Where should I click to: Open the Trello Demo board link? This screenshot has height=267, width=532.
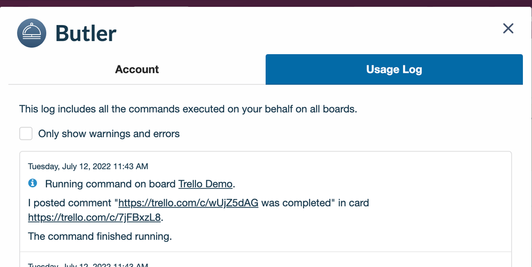[205, 184]
